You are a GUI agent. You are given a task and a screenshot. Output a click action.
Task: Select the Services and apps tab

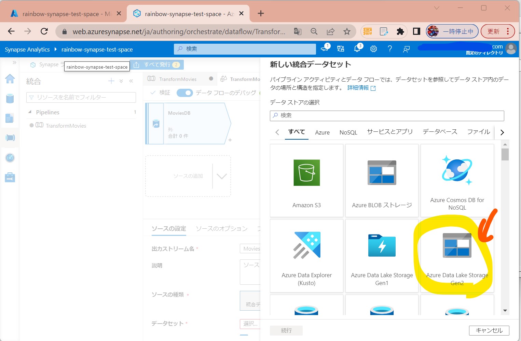[x=390, y=132]
